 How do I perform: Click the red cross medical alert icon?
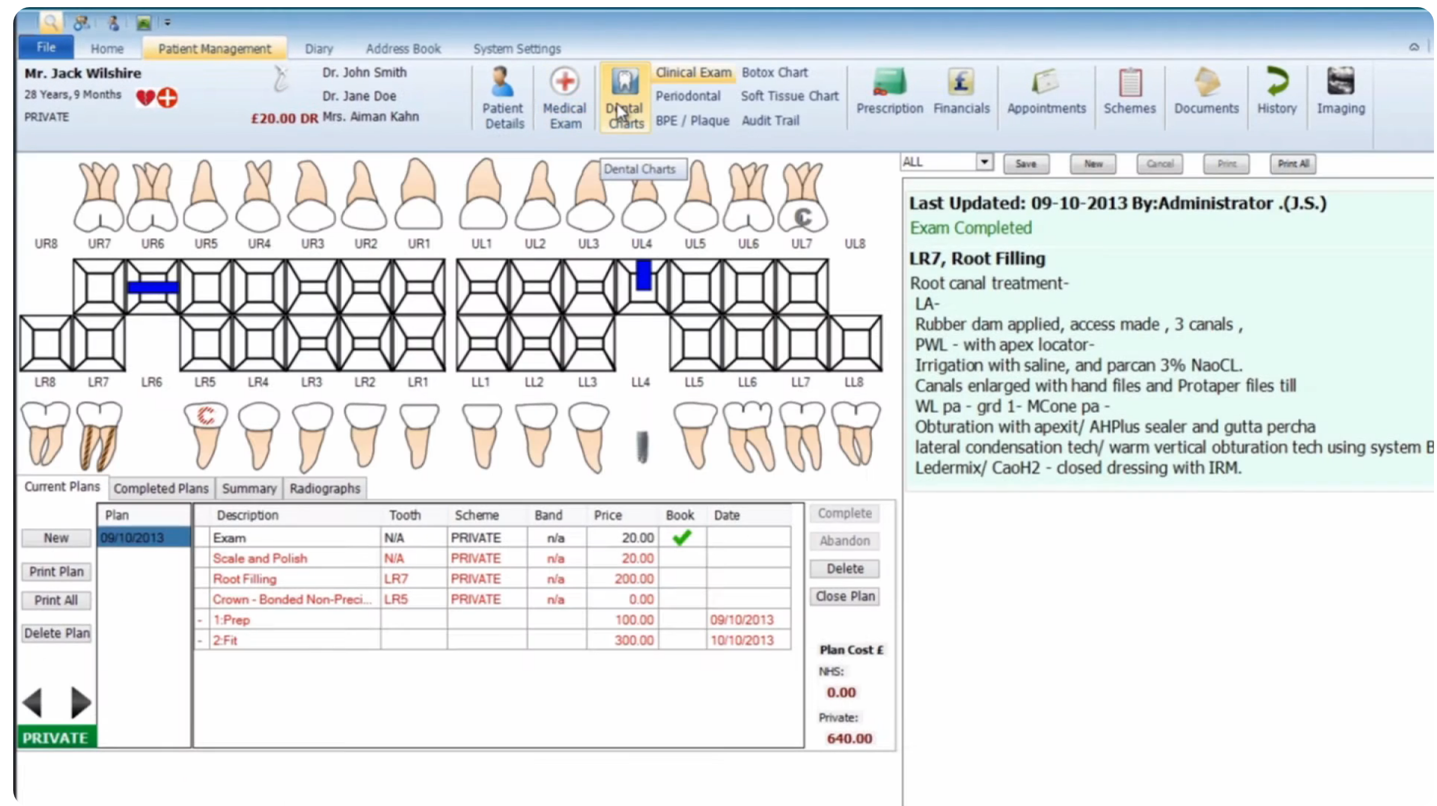pos(168,97)
